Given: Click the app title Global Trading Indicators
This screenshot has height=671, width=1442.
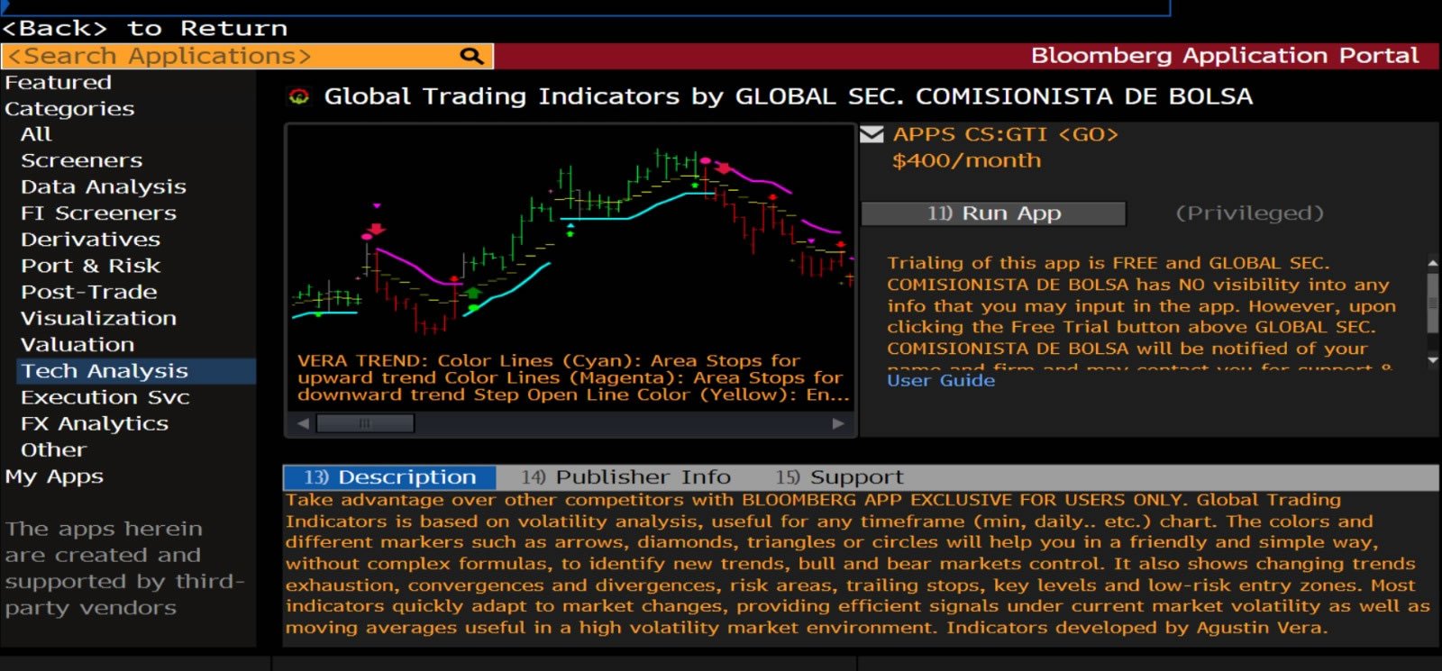Looking at the screenshot, I should pyautogui.click(x=789, y=96).
